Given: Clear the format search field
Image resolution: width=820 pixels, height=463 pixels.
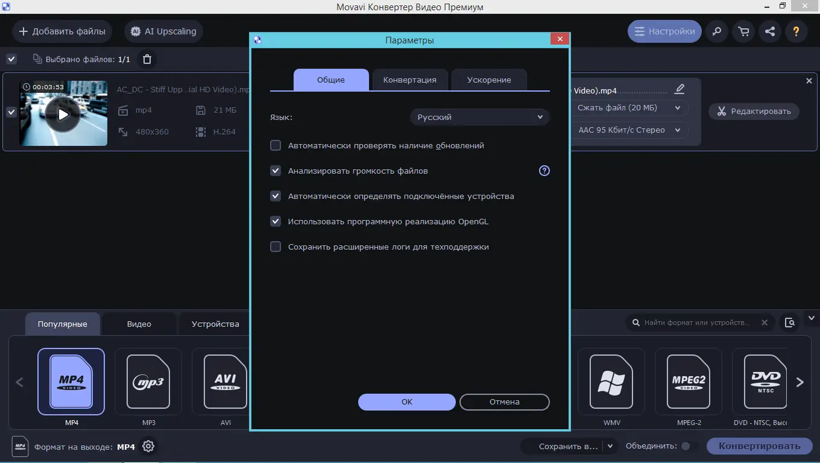Looking at the screenshot, I should pyautogui.click(x=765, y=323).
